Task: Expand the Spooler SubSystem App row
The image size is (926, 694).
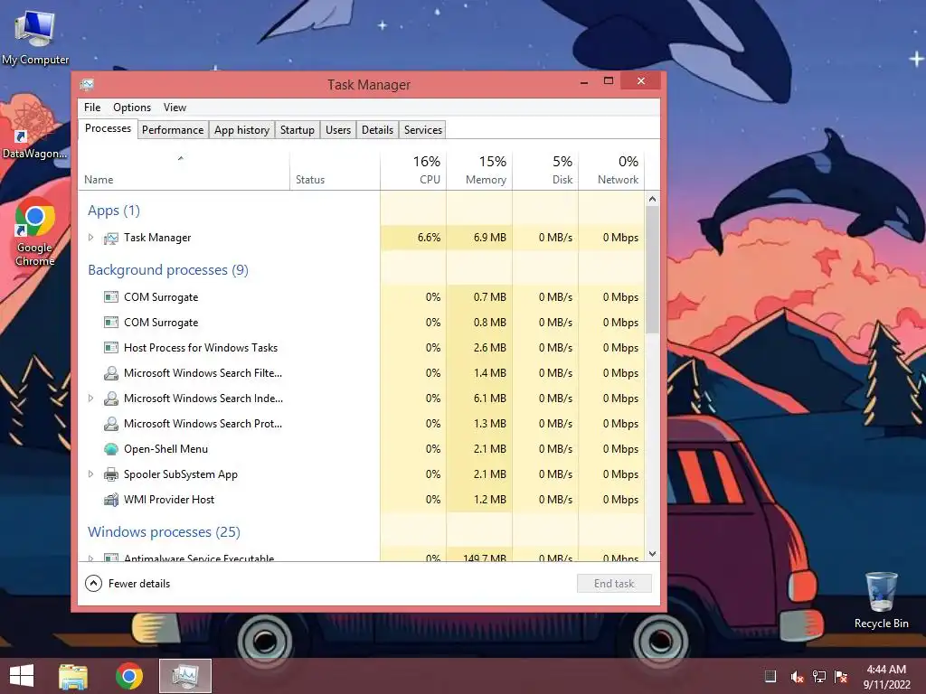Action: click(91, 474)
